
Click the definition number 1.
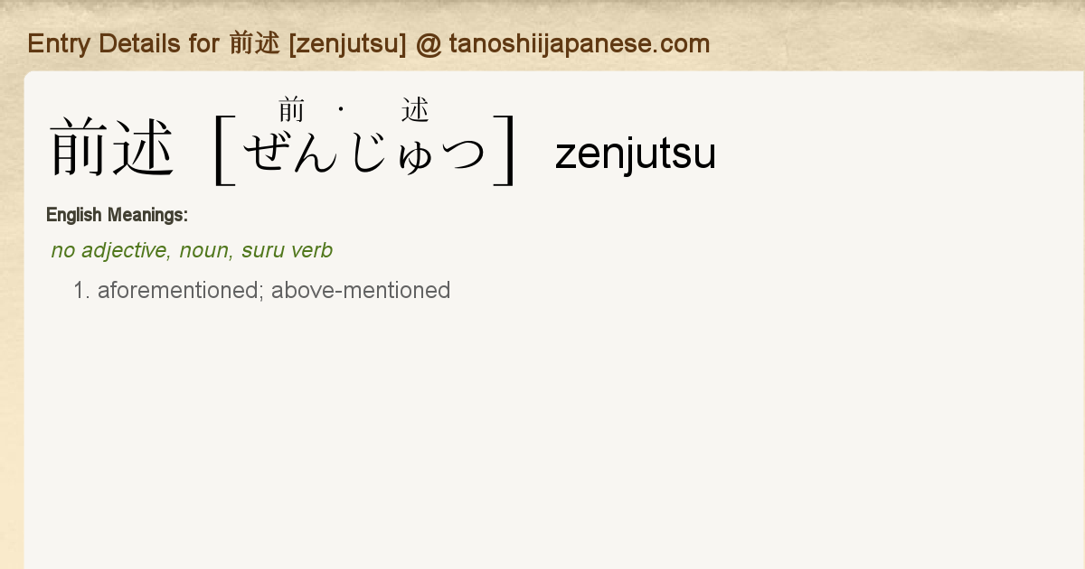[82, 290]
